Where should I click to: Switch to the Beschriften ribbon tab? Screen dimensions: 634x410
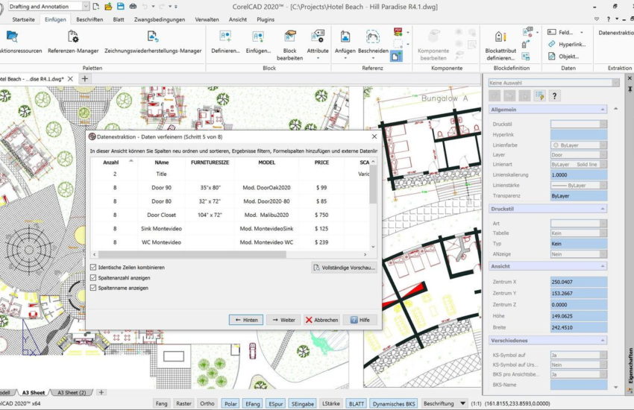point(90,19)
